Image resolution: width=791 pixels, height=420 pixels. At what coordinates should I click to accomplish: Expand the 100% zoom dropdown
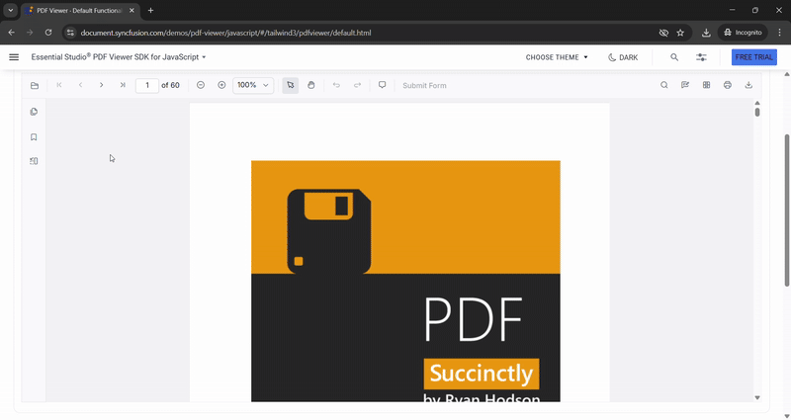pyautogui.click(x=253, y=86)
